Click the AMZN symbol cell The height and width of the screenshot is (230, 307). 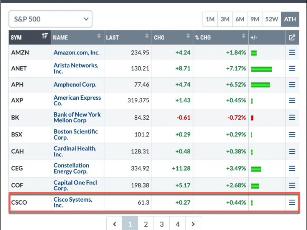click(30, 53)
